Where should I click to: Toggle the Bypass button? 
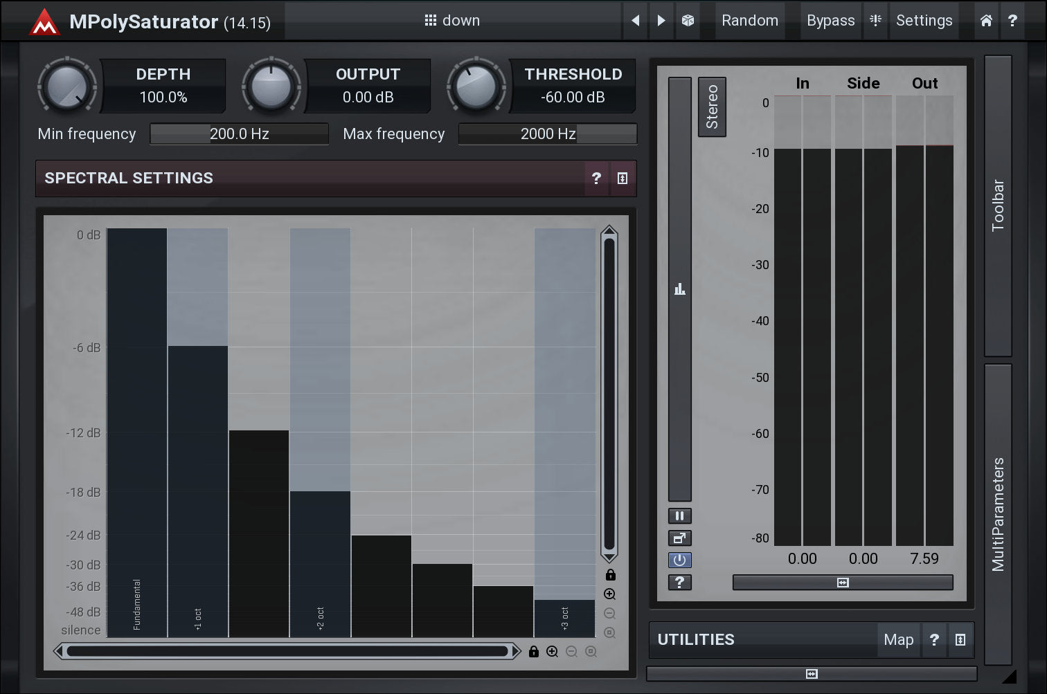click(830, 21)
